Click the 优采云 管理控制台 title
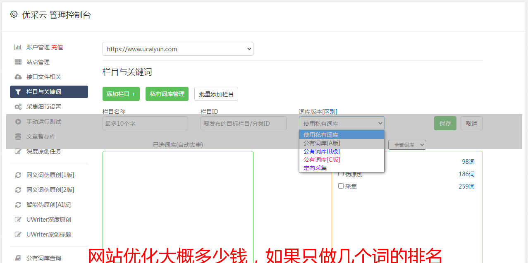528x263 pixels. (56, 15)
